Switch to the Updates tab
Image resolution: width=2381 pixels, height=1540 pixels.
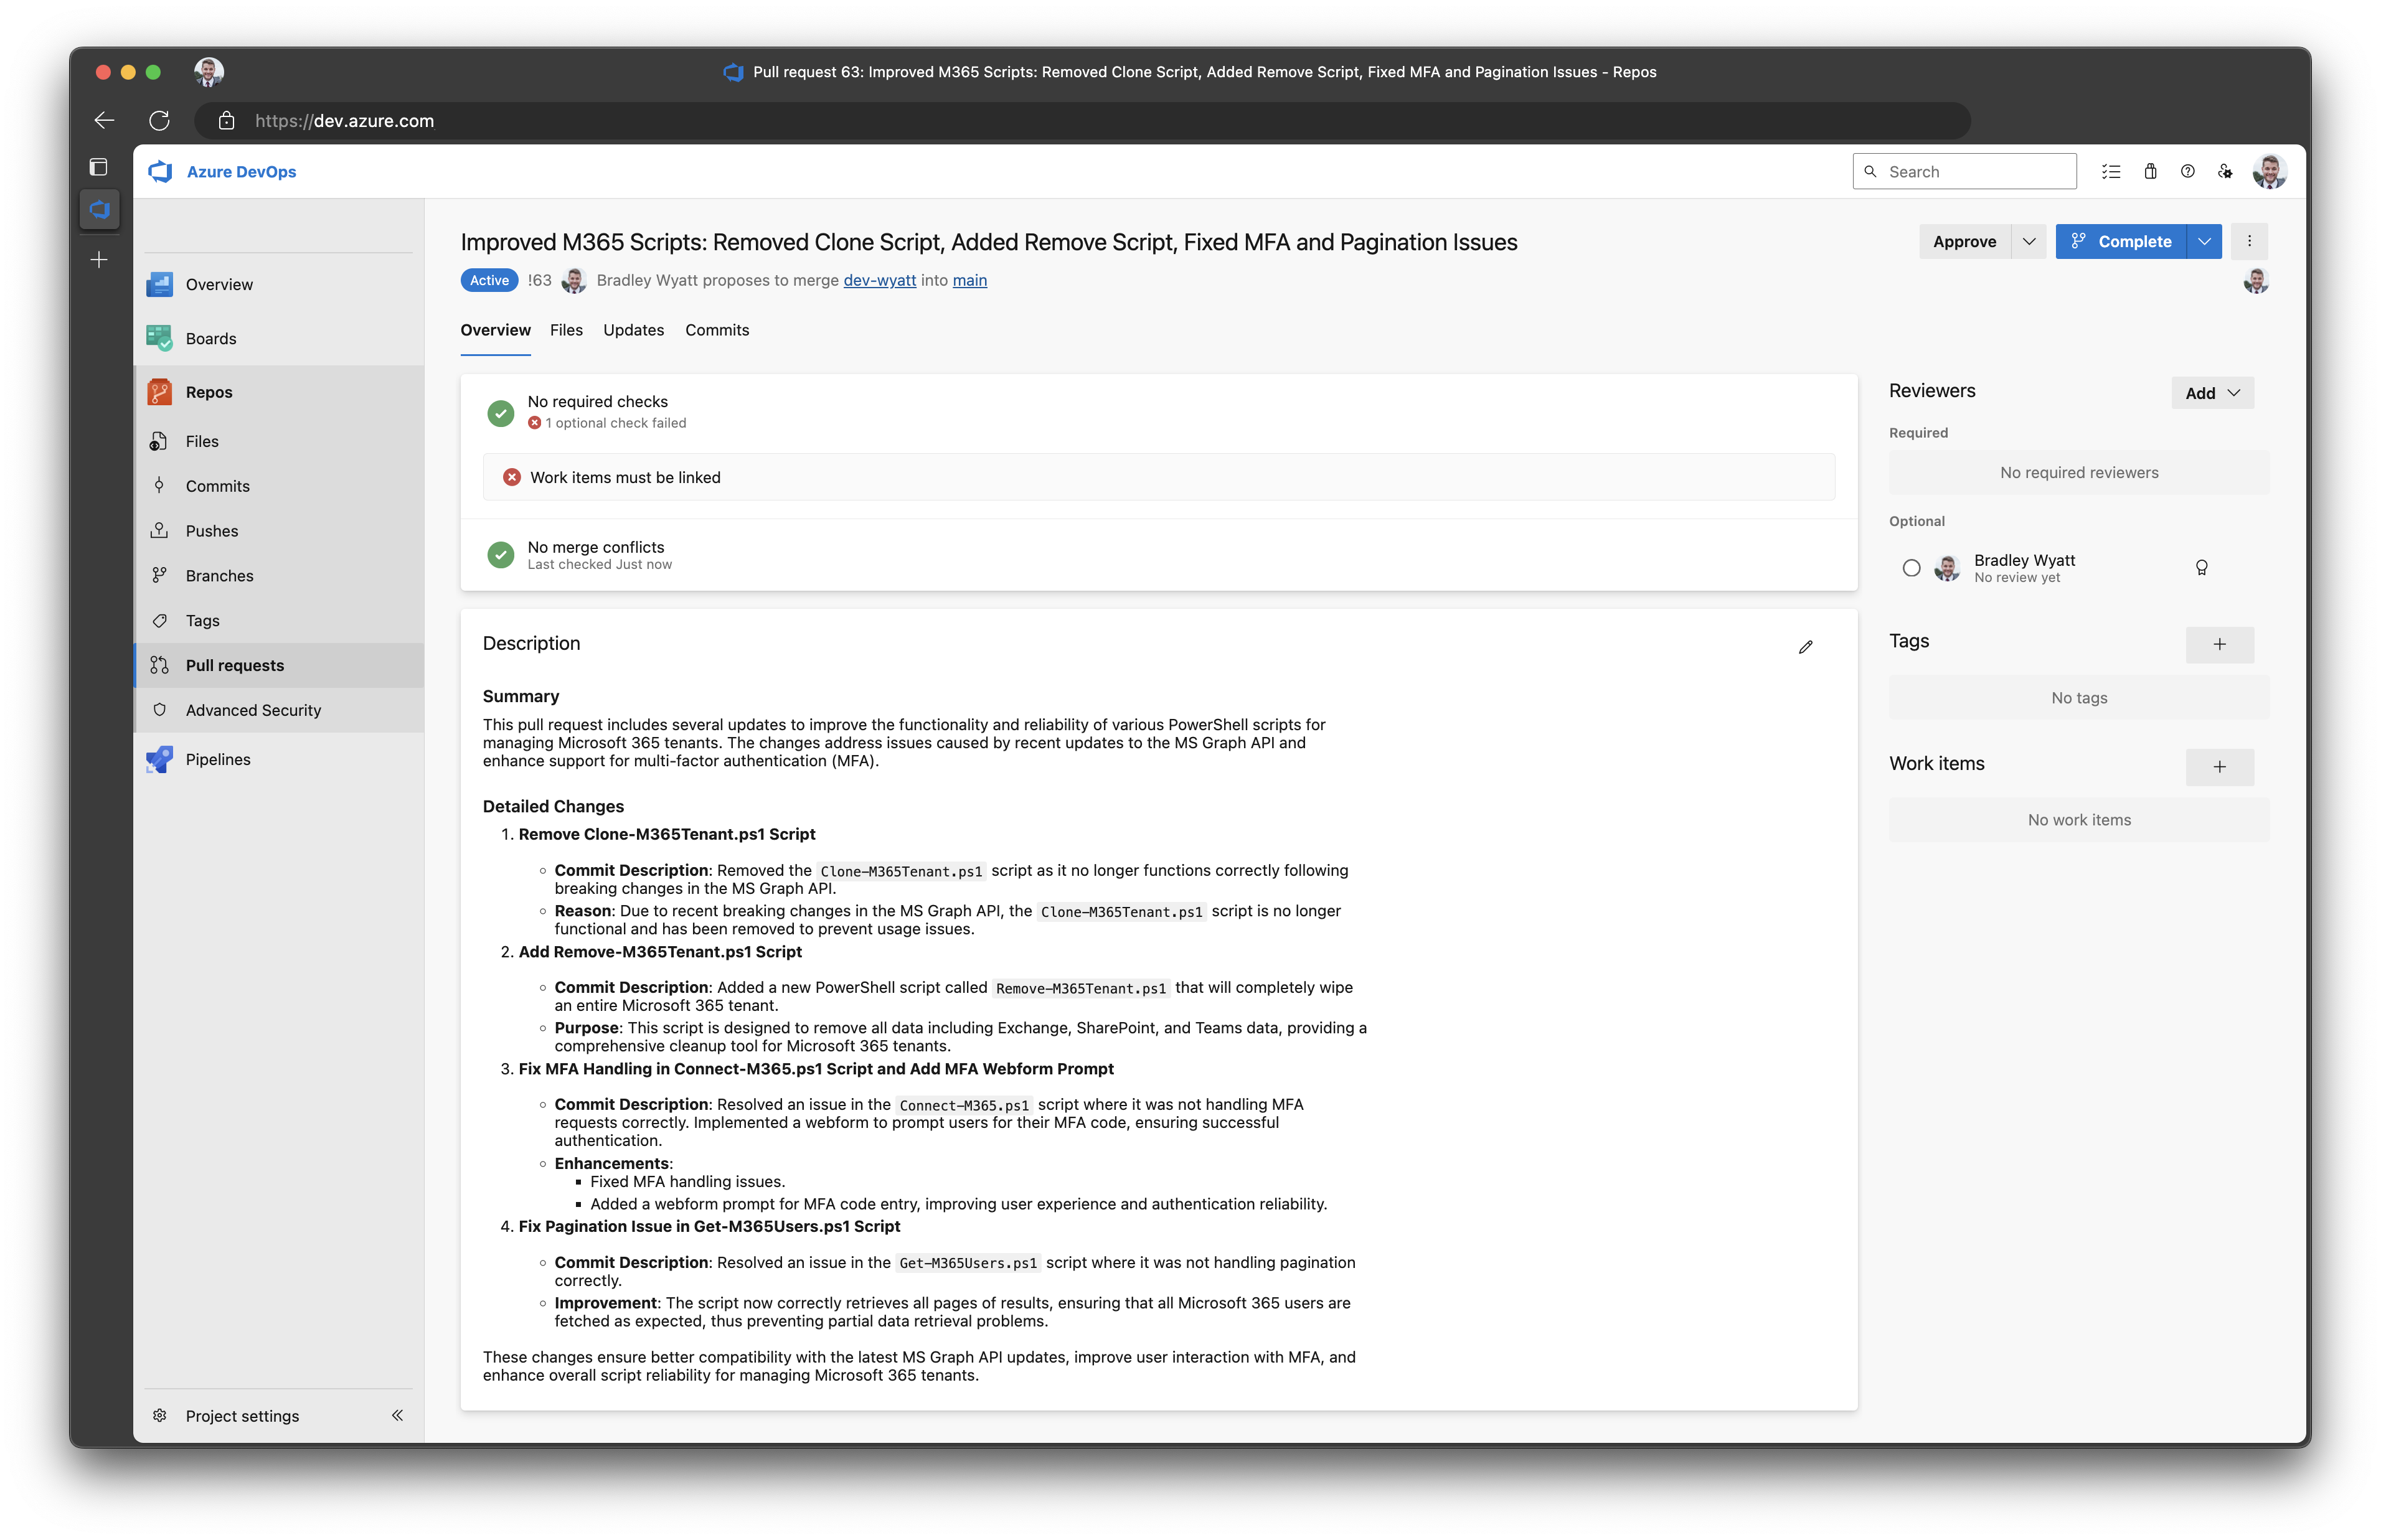point(633,330)
